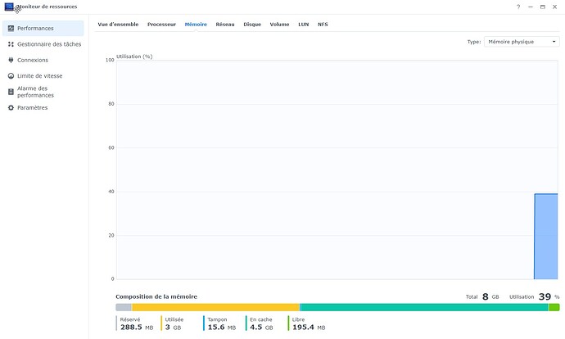Click the Moniteur de ressources app icon
The image size is (565, 339).
click(9, 7)
